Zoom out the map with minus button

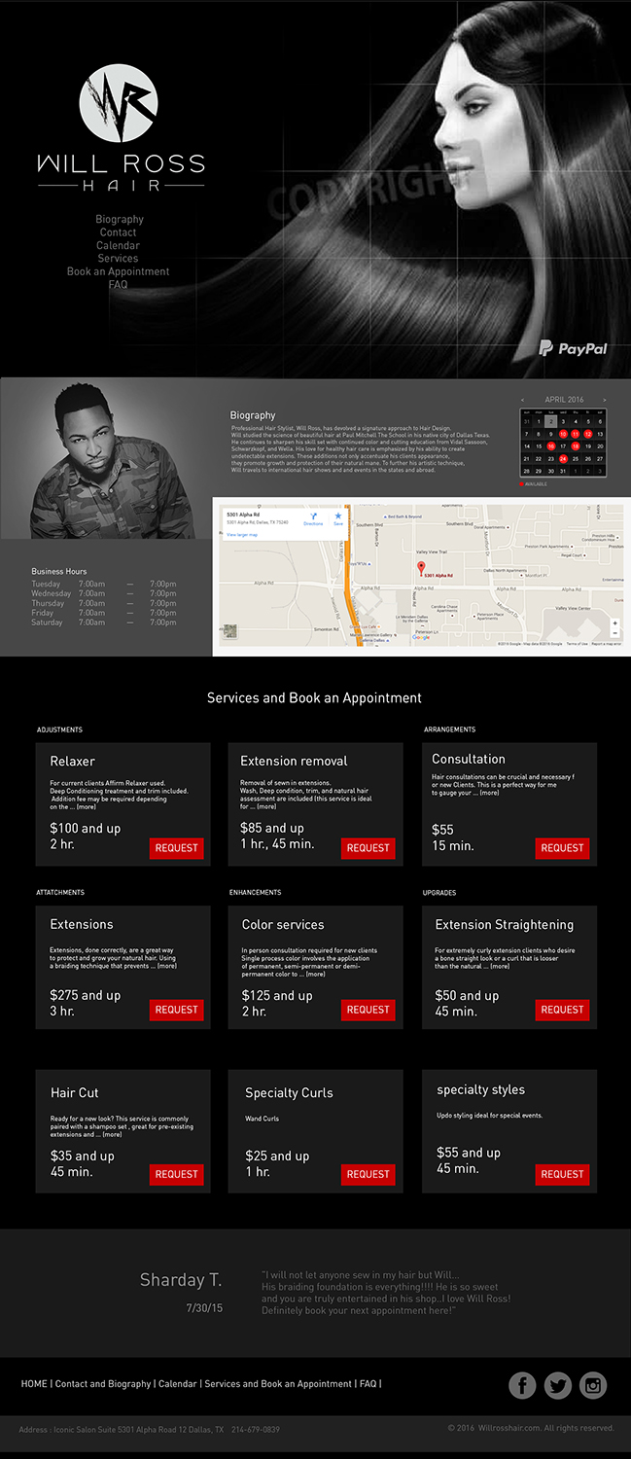click(x=614, y=633)
